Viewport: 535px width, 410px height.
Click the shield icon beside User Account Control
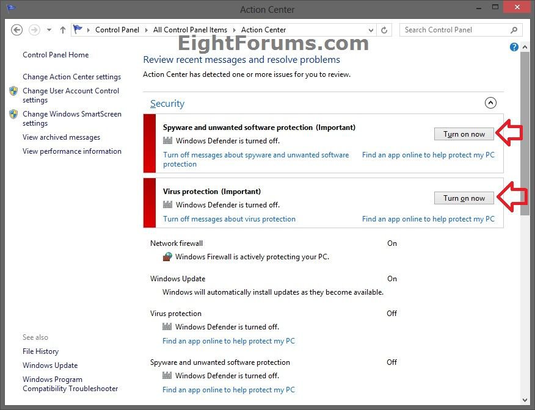(x=13, y=91)
